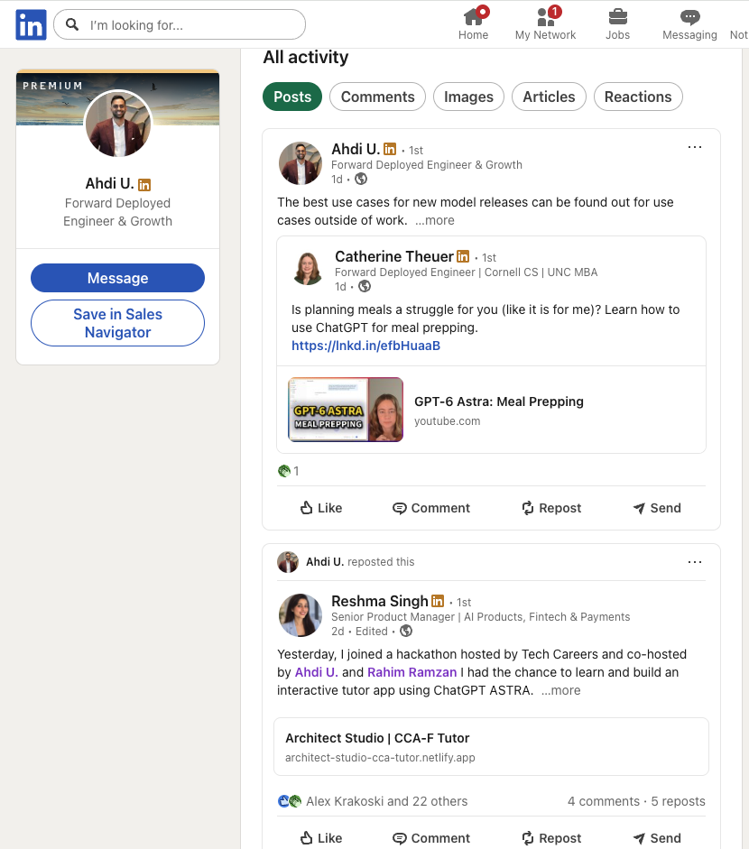Switch to the Articles activity filter
This screenshot has width=749, height=849.
click(x=549, y=97)
